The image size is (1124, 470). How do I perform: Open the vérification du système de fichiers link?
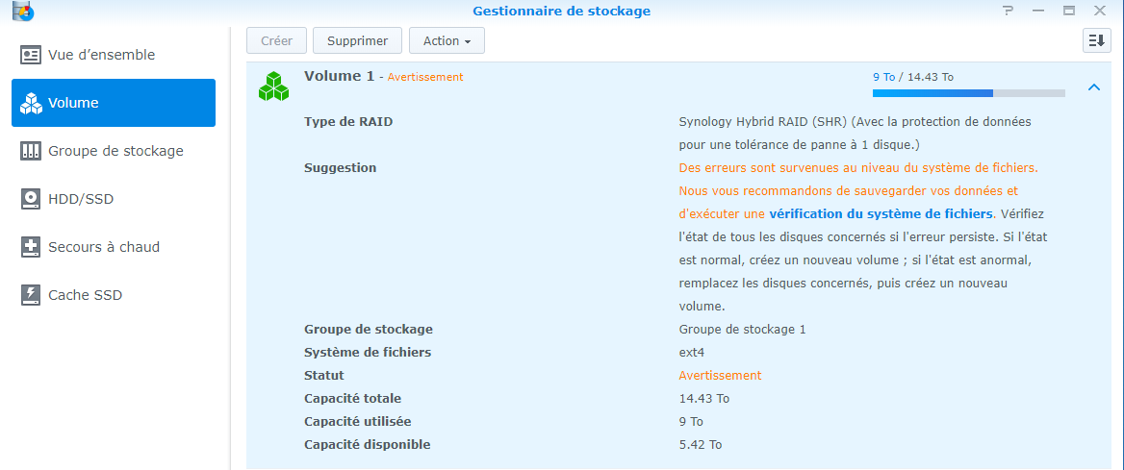pos(881,213)
